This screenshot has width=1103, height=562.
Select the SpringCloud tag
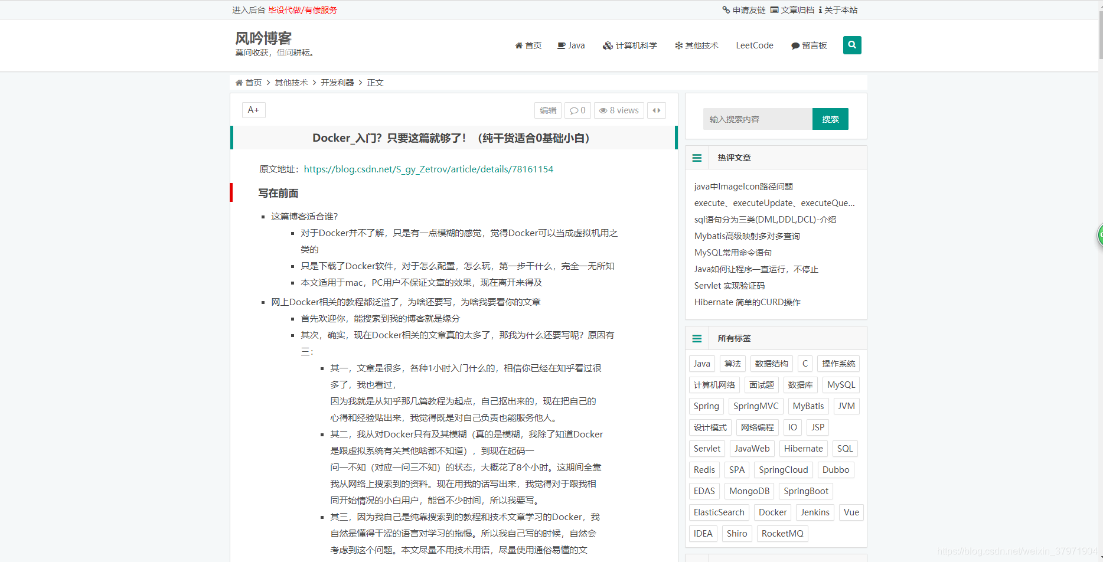pos(784,470)
